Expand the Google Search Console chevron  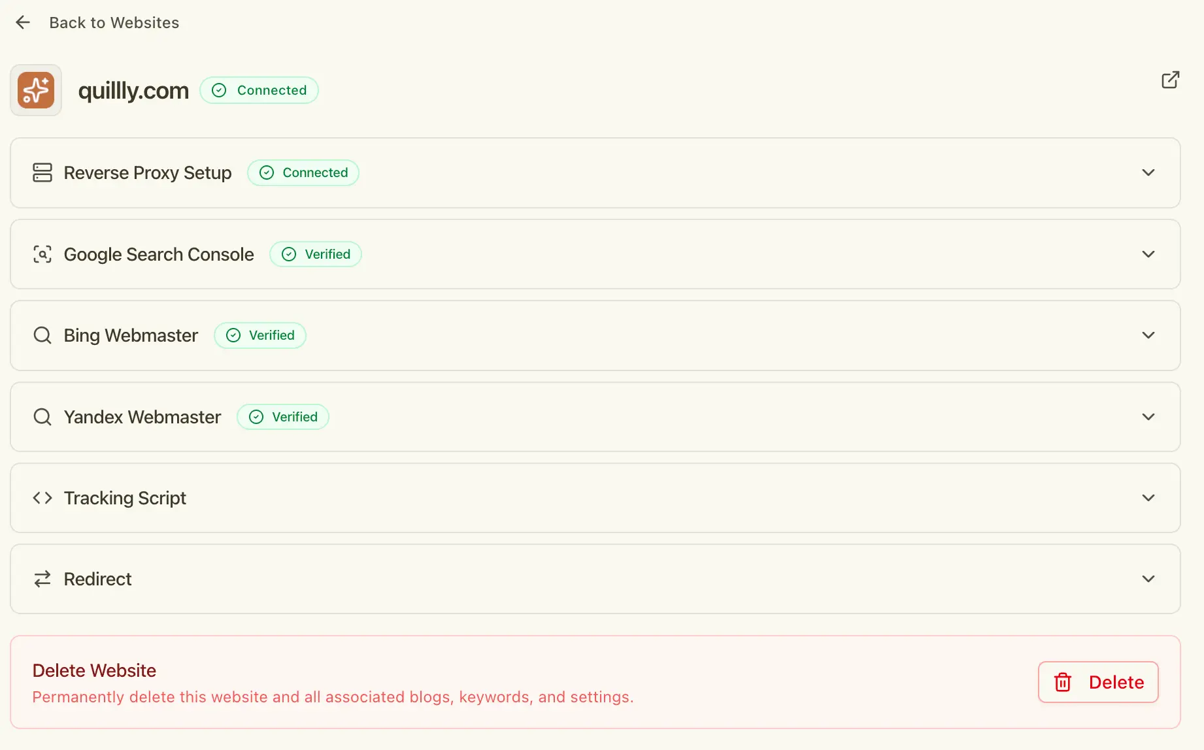pyautogui.click(x=1148, y=254)
